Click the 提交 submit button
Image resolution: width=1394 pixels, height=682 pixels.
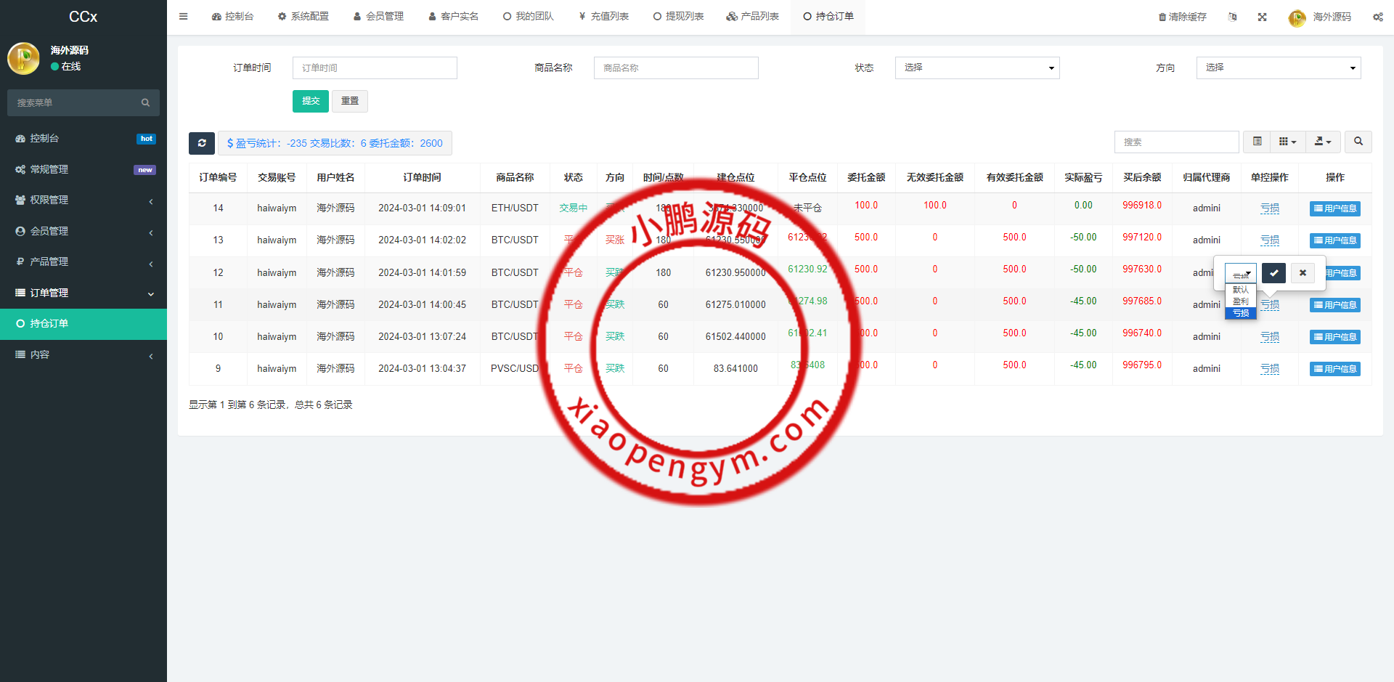tap(310, 101)
